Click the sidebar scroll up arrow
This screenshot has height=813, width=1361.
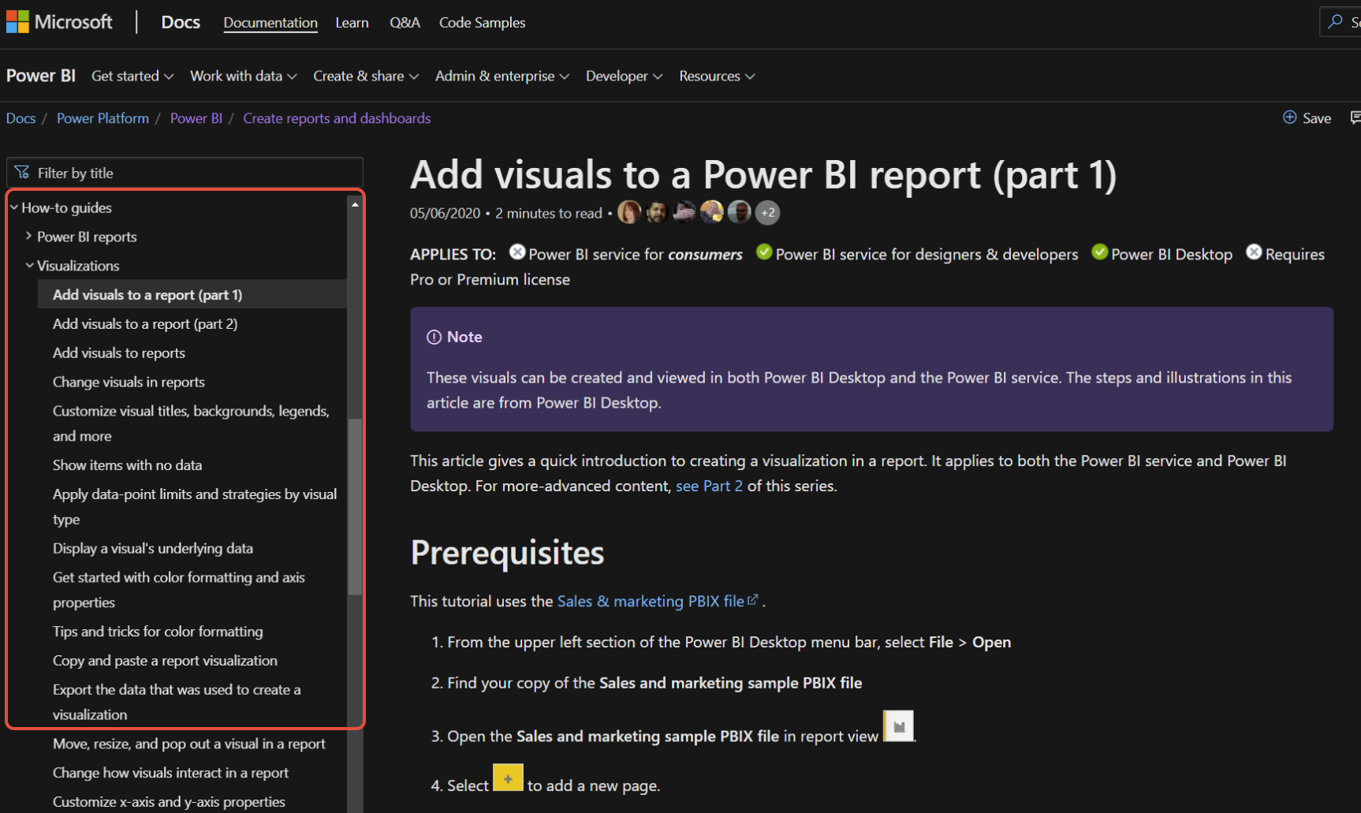(x=355, y=204)
